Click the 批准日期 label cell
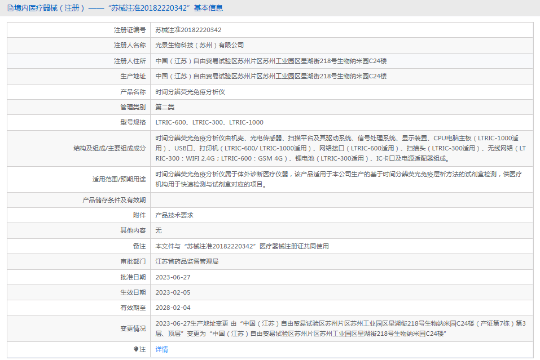This screenshot has width=540, height=360. (x=79, y=277)
